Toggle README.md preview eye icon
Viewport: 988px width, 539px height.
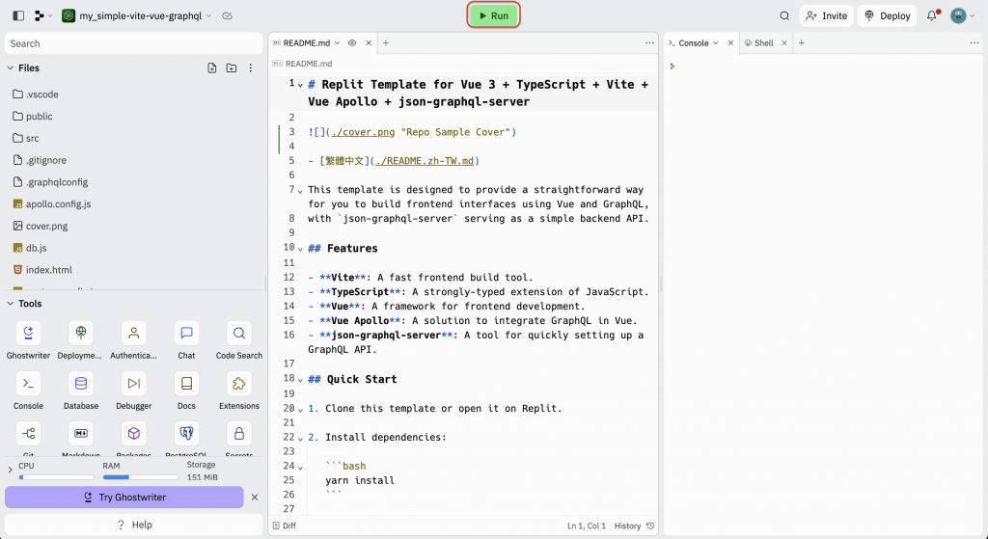[352, 42]
